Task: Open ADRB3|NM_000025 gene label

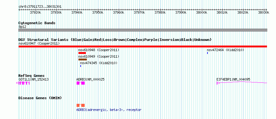Action: click(91, 79)
